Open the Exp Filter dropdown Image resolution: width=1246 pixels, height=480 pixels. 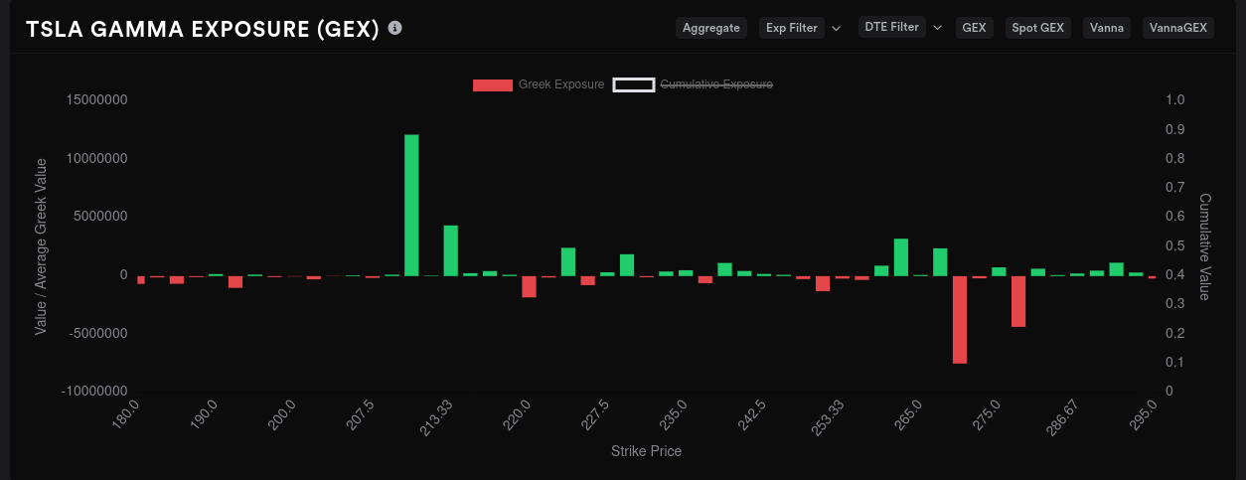[x=792, y=28]
